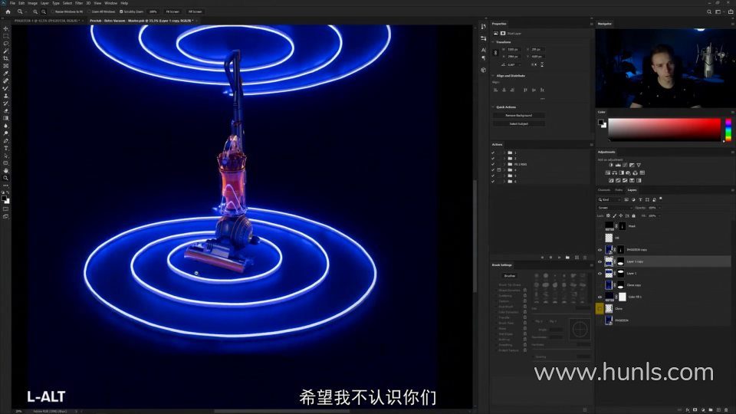The image size is (736, 414).
Task: Click the Select Subject button
Action: [519, 124]
